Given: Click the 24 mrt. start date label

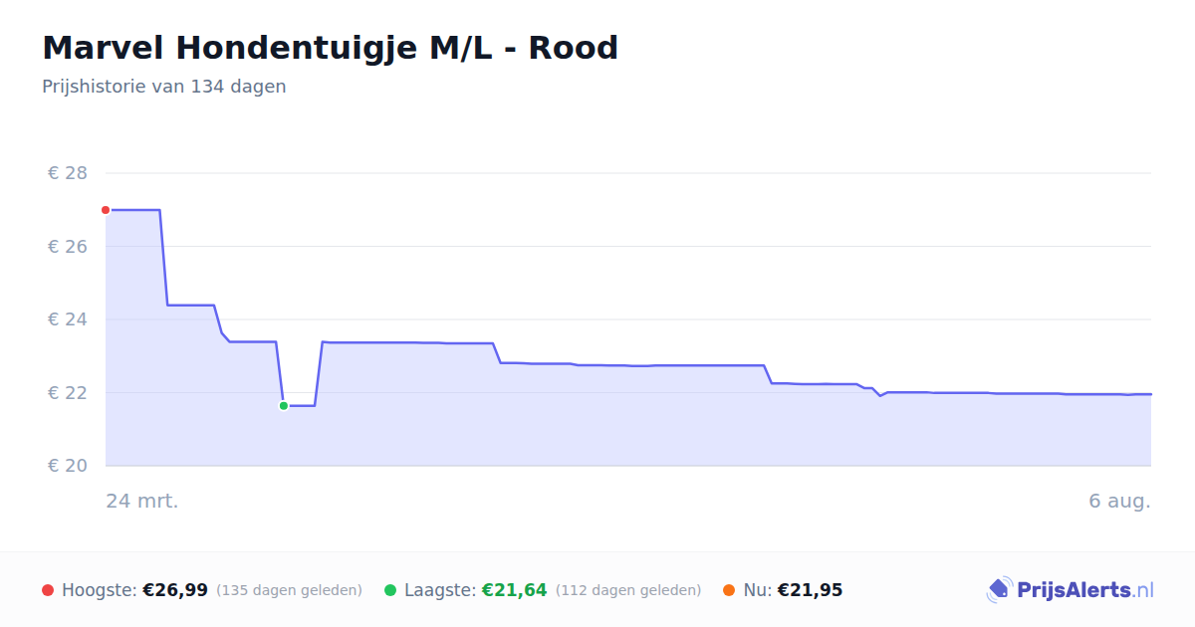Looking at the screenshot, I should (142, 501).
